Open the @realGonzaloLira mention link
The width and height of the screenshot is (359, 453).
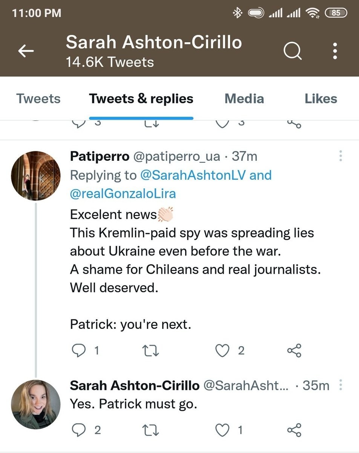click(123, 194)
